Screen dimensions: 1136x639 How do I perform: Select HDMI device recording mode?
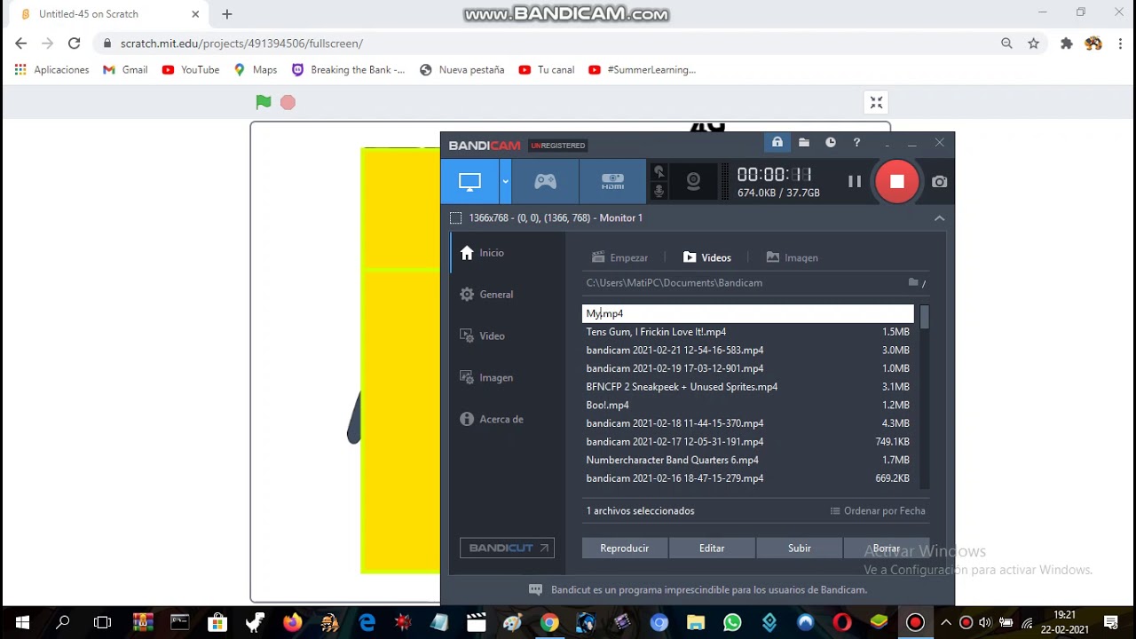pyautogui.click(x=612, y=181)
